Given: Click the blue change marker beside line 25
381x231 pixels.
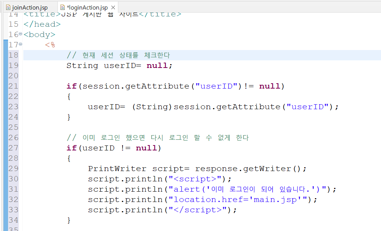Looking at the screenshot, I should pos(6,127).
